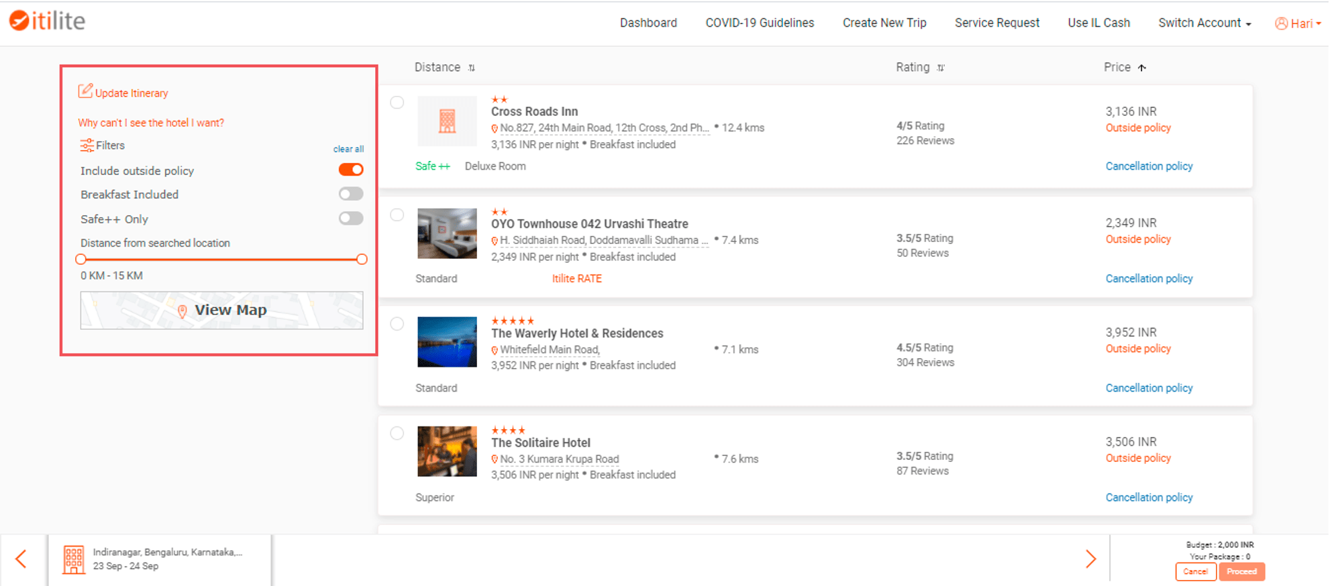Image resolution: width=1342 pixels, height=586 pixels.
Task: Click the OYO Townhouse 042 Urvashi Theatre name
Action: 589,224
